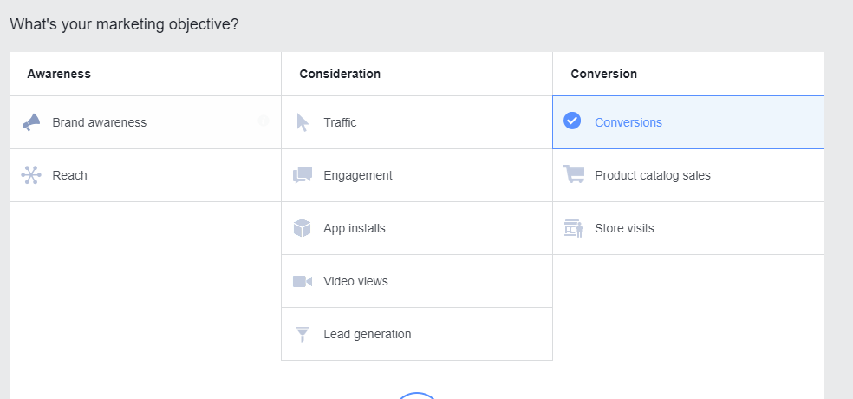Click the Awareness column heading

pyautogui.click(x=59, y=74)
